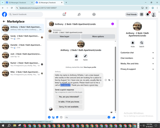This screenshot has height=128, width=160.
Task: Expand Customize chat section
Action: (x=137, y=52)
